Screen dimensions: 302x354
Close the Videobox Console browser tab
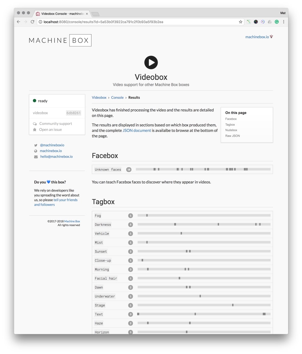(87, 14)
